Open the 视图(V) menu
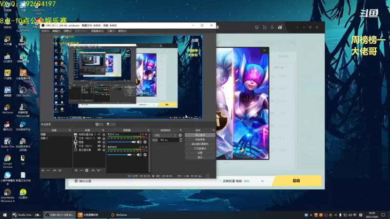Image resolution: width=390 pixels, height=219 pixels. (67, 31)
